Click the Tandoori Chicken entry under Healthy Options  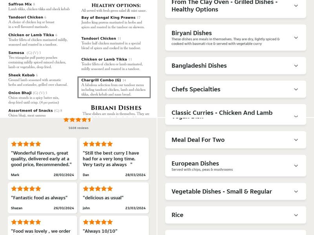coord(113,43)
